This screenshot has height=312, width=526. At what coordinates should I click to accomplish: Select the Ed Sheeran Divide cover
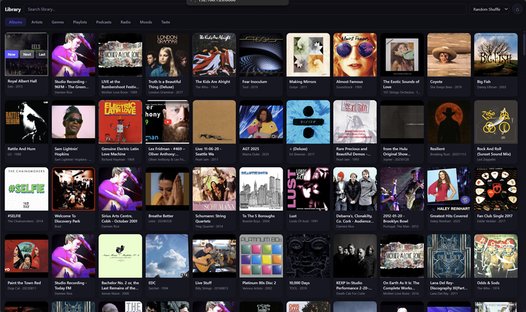point(308,122)
